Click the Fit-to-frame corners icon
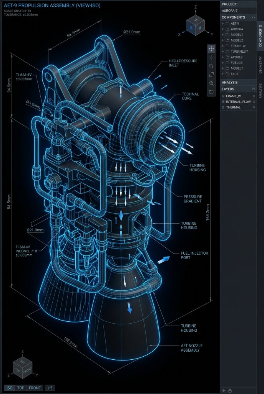The height and width of the screenshot is (394, 264). [x=211, y=75]
